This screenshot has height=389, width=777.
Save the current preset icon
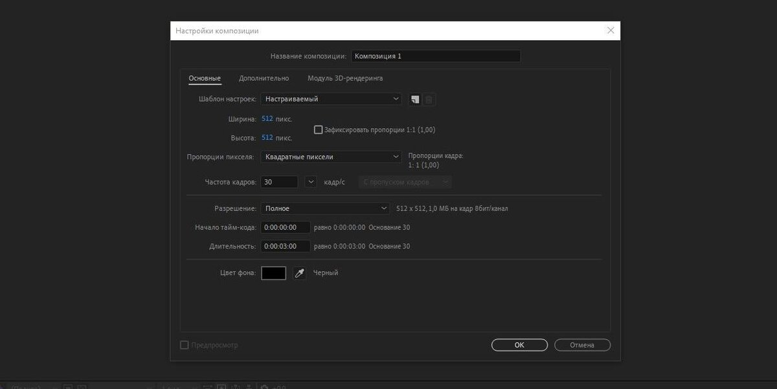click(415, 99)
